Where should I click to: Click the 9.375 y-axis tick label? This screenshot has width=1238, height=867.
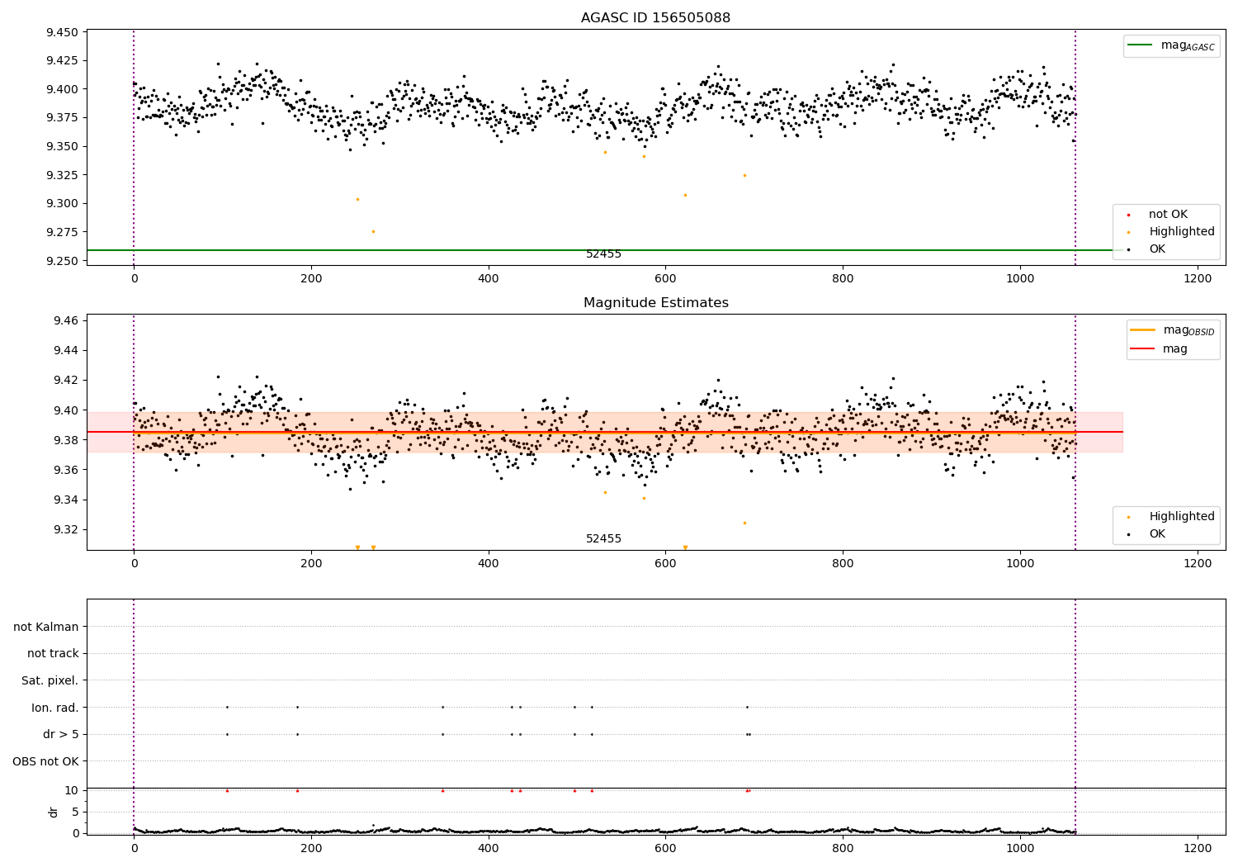coord(62,118)
